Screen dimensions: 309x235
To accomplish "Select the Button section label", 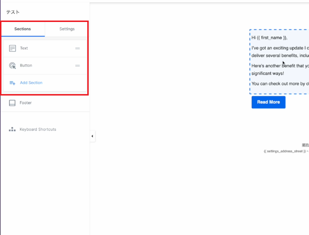I will 26,65.
